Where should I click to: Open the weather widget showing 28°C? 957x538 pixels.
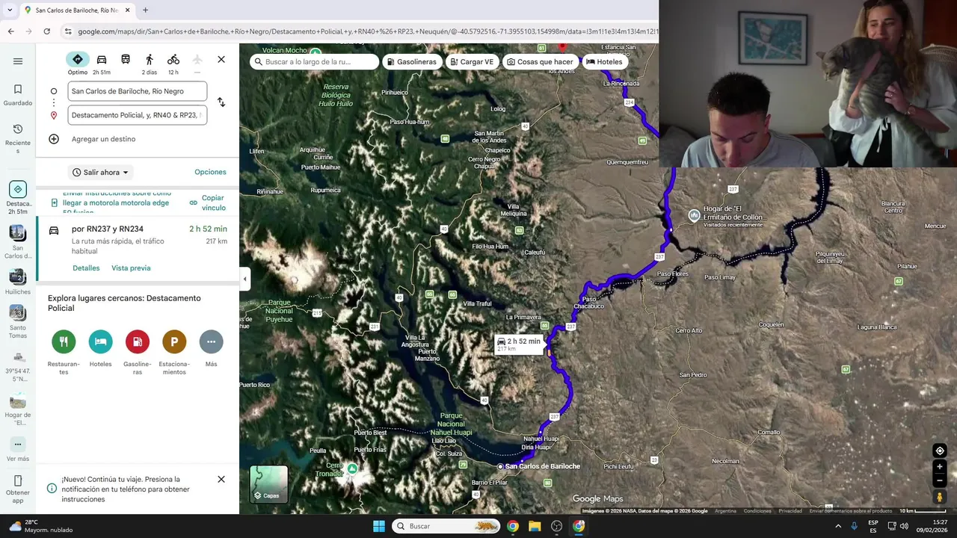coord(42,526)
